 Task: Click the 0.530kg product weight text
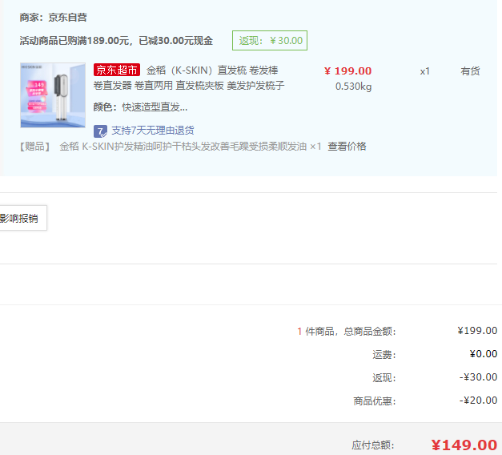click(x=353, y=87)
